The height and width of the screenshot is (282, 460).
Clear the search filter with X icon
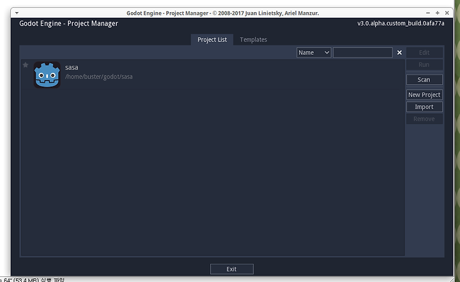[399, 53]
